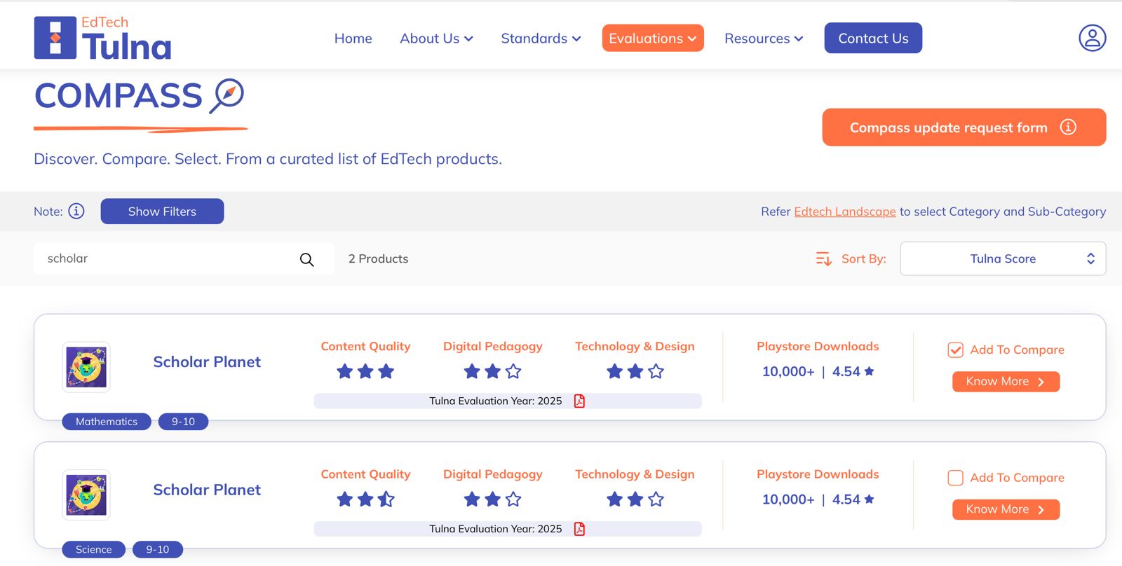Viewport: 1122px width, 566px height.
Task: Open the user profile icon
Action: click(1092, 38)
